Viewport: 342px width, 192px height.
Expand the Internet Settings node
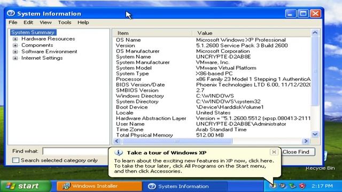coord(15,58)
